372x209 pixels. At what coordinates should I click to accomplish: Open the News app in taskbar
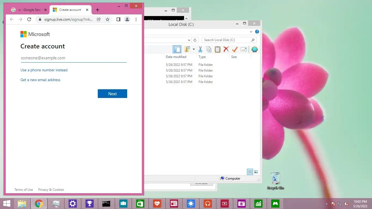point(174,204)
